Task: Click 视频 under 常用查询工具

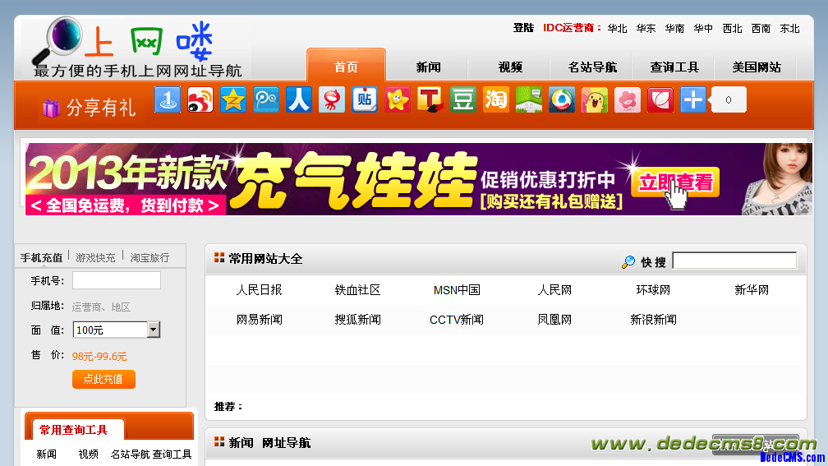Action: [88, 454]
